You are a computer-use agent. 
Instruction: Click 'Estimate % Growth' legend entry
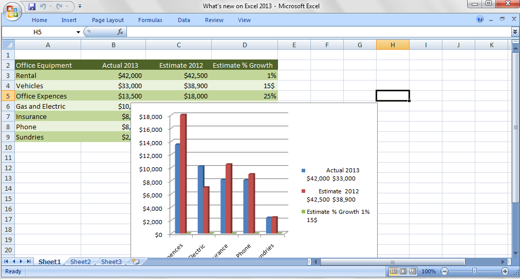336,216
